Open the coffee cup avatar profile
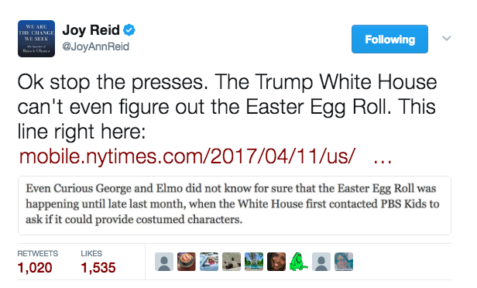Screen dimensions: 477x288 click(x=187, y=262)
